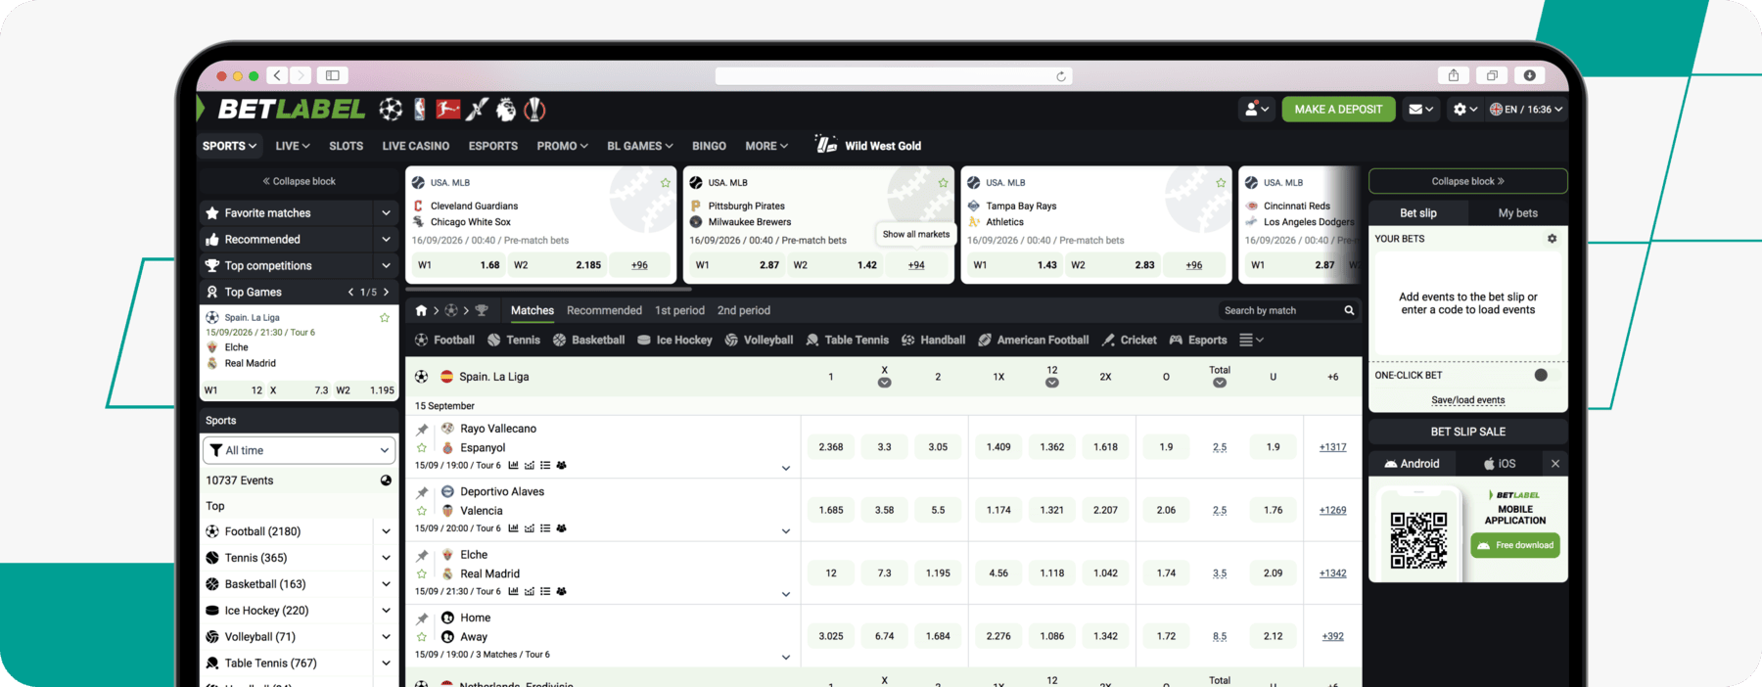
Task: Open the language EN / 16:36 dropdown
Action: pos(1526,110)
